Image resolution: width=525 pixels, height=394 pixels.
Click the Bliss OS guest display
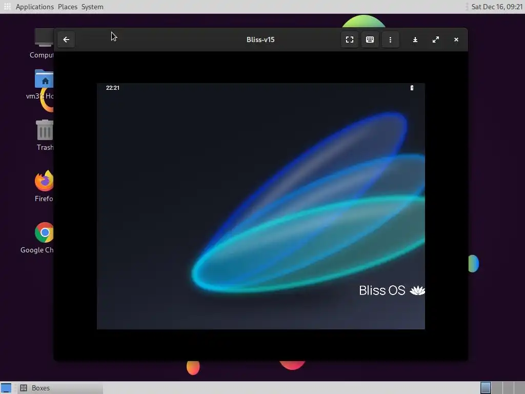coord(261,206)
